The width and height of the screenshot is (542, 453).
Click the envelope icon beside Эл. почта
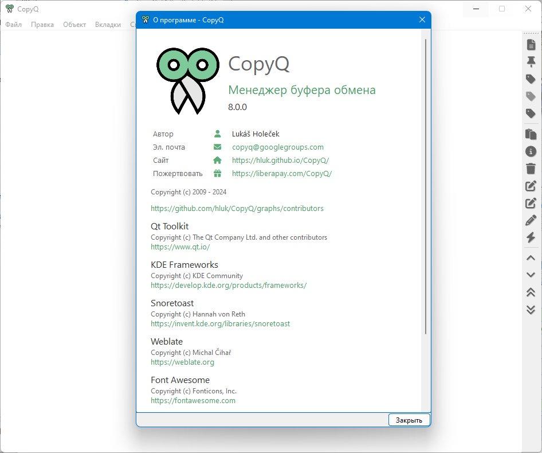[x=217, y=147]
